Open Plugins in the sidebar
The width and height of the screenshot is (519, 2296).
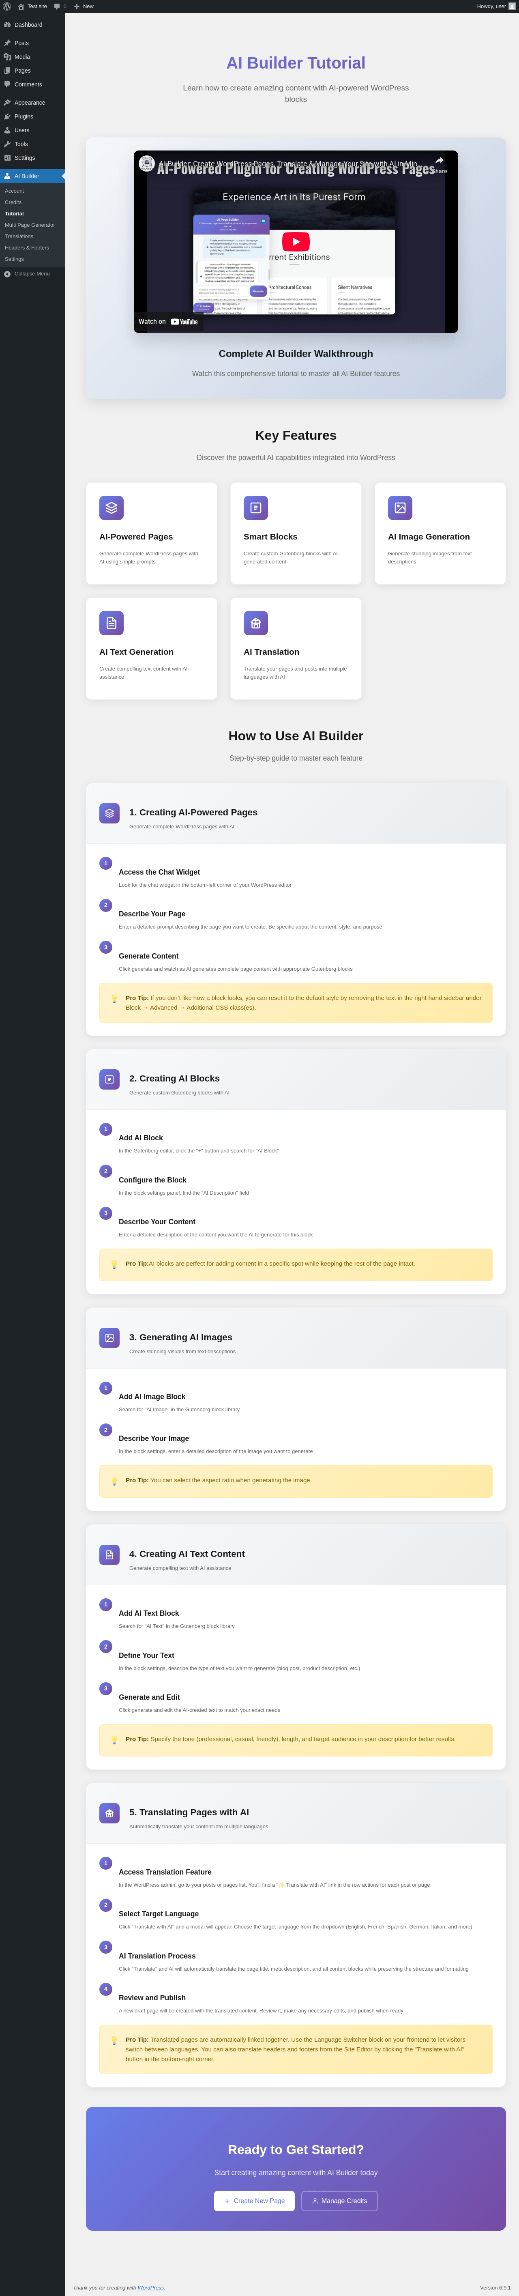point(23,117)
